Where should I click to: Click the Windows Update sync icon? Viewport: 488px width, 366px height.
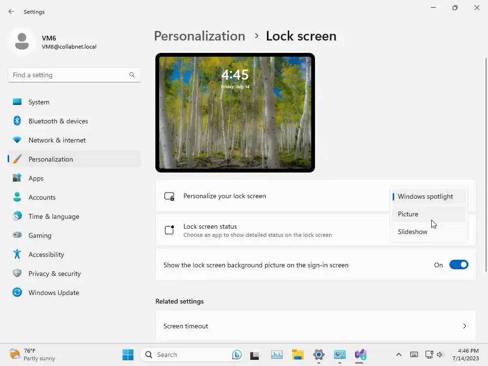17,292
